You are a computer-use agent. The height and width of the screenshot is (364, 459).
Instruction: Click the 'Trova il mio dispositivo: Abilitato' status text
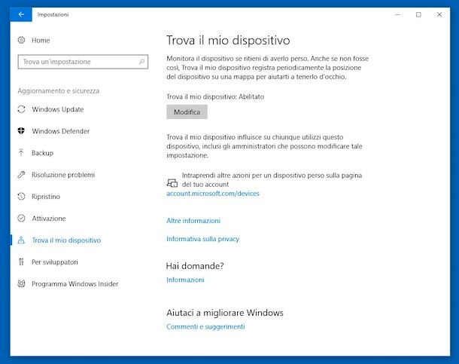point(215,96)
